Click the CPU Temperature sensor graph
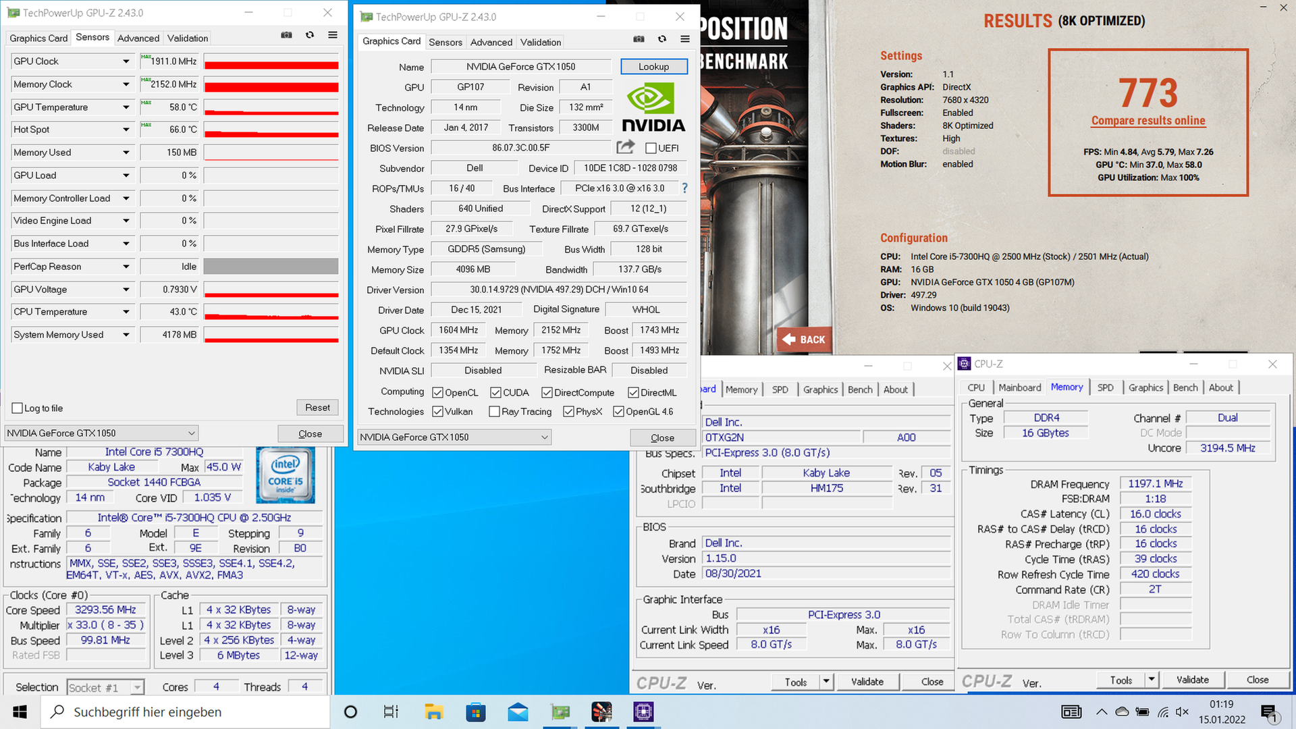 click(271, 312)
